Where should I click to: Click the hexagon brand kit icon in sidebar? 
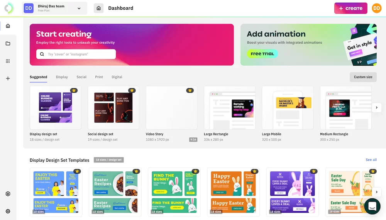point(8,194)
